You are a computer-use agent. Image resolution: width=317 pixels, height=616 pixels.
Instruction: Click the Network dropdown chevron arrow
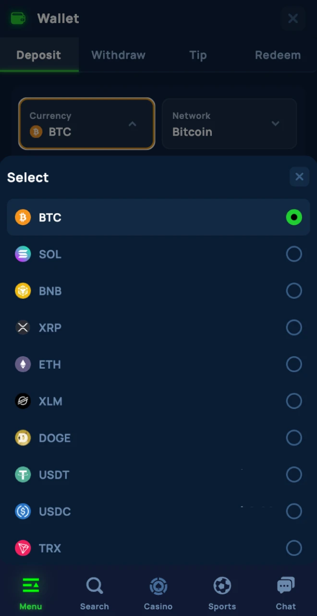click(x=275, y=124)
